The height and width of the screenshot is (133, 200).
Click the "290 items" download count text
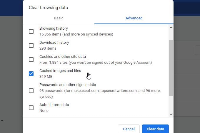click(48, 48)
